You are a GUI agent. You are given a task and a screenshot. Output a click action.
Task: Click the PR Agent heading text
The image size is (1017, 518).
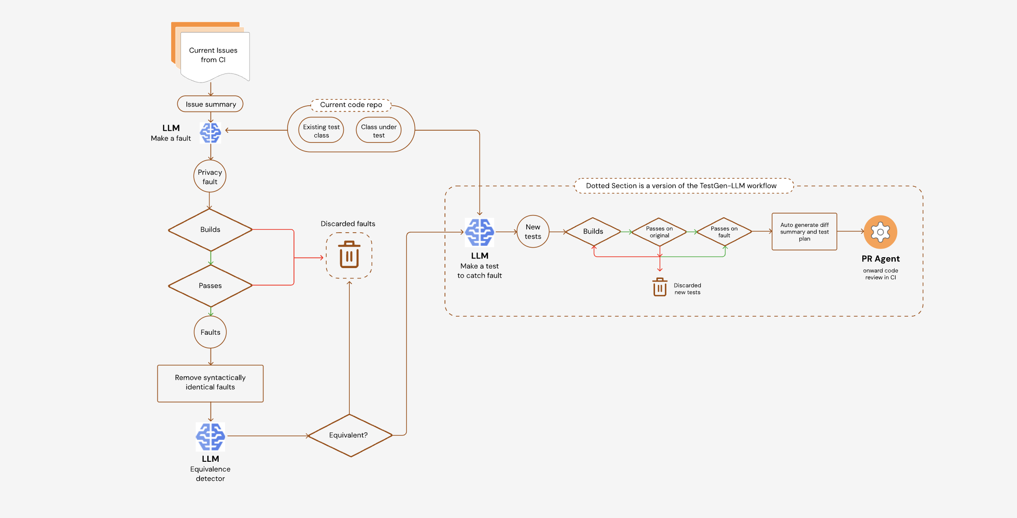click(x=880, y=259)
